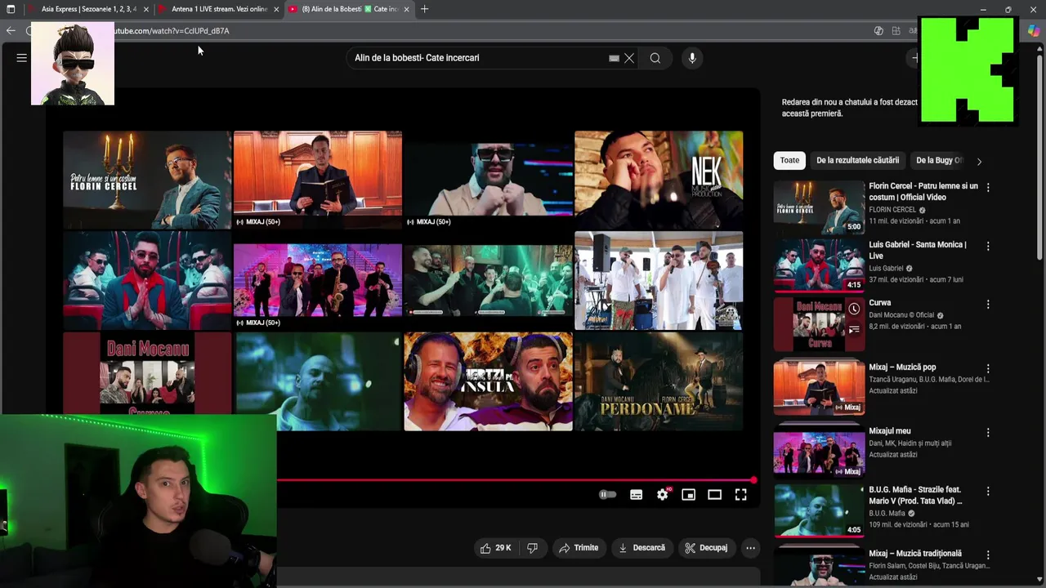Open the Dani Mocanu © Oficial channel name
Screen dimensions: 1046x588
click(x=901, y=315)
